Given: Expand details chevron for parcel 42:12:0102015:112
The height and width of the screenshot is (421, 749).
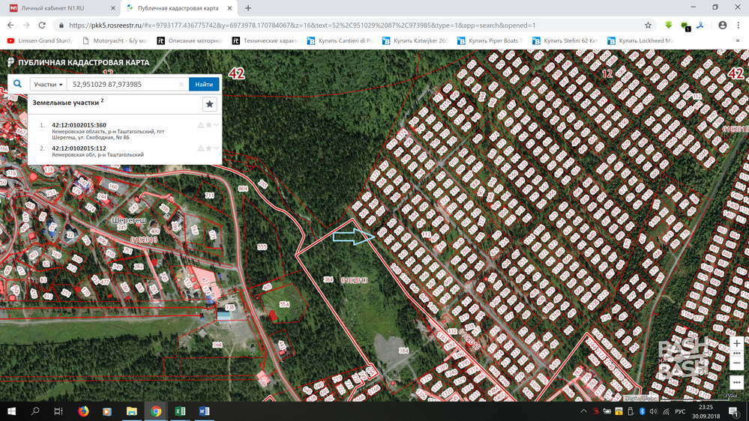Looking at the screenshot, I should (217, 148).
